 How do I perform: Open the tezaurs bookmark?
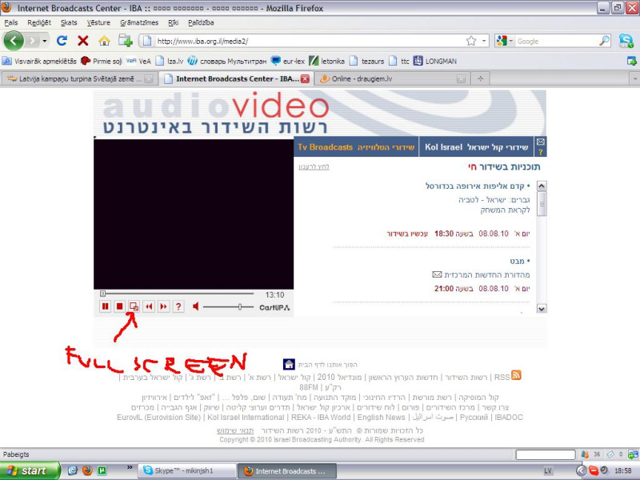366,62
